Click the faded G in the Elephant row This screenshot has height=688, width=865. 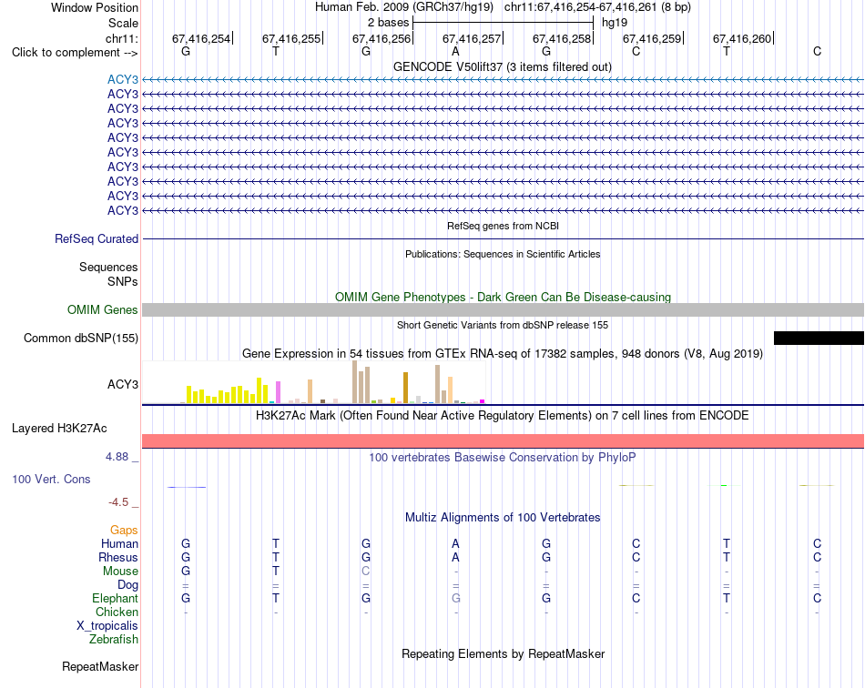click(x=455, y=598)
